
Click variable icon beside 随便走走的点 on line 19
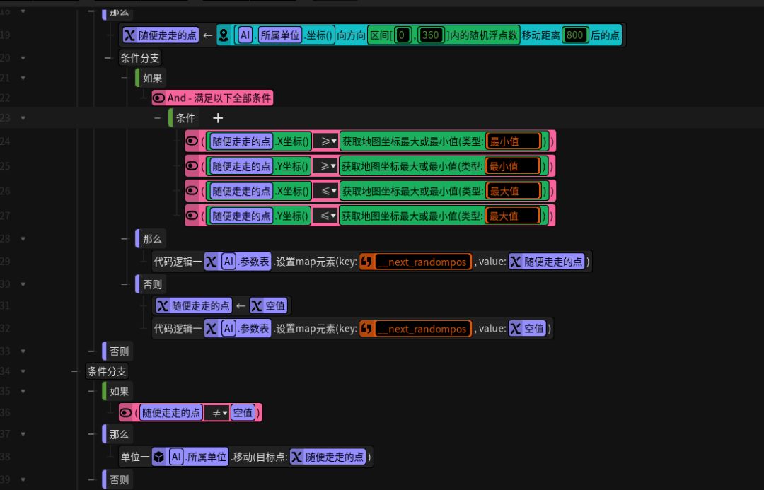[x=129, y=35]
